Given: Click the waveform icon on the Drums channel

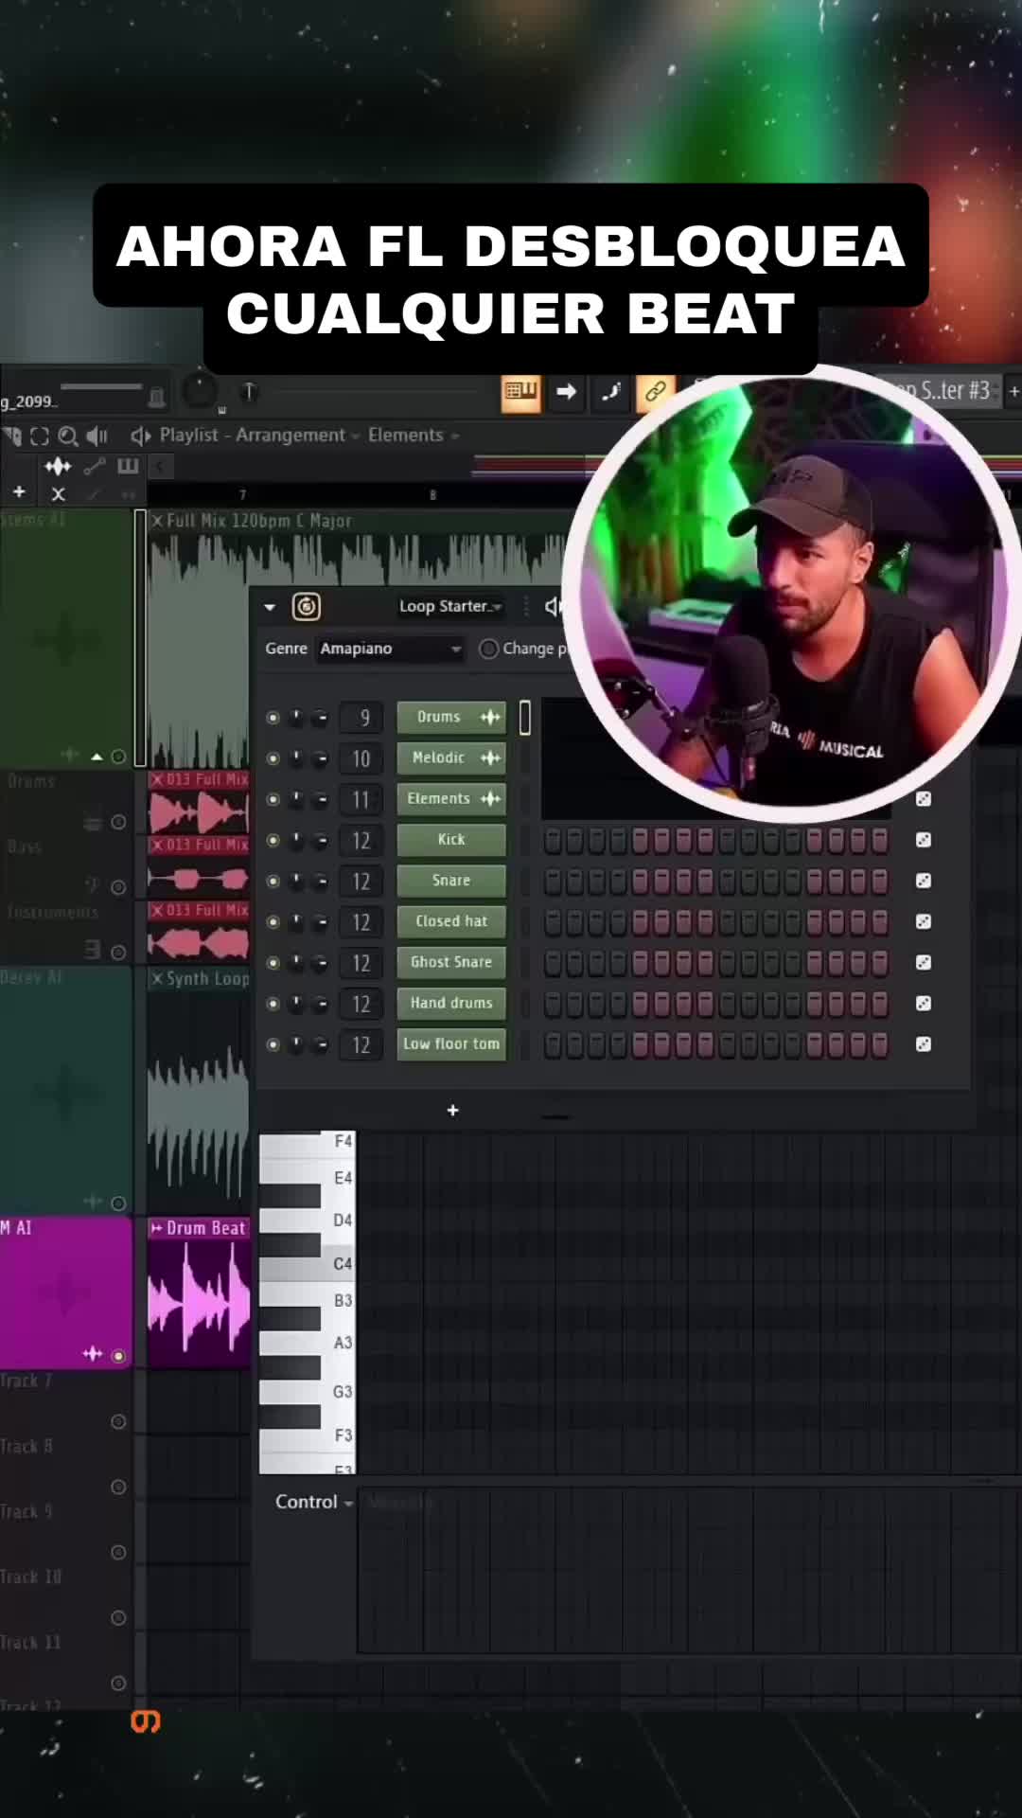Looking at the screenshot, I should (490, 717).
